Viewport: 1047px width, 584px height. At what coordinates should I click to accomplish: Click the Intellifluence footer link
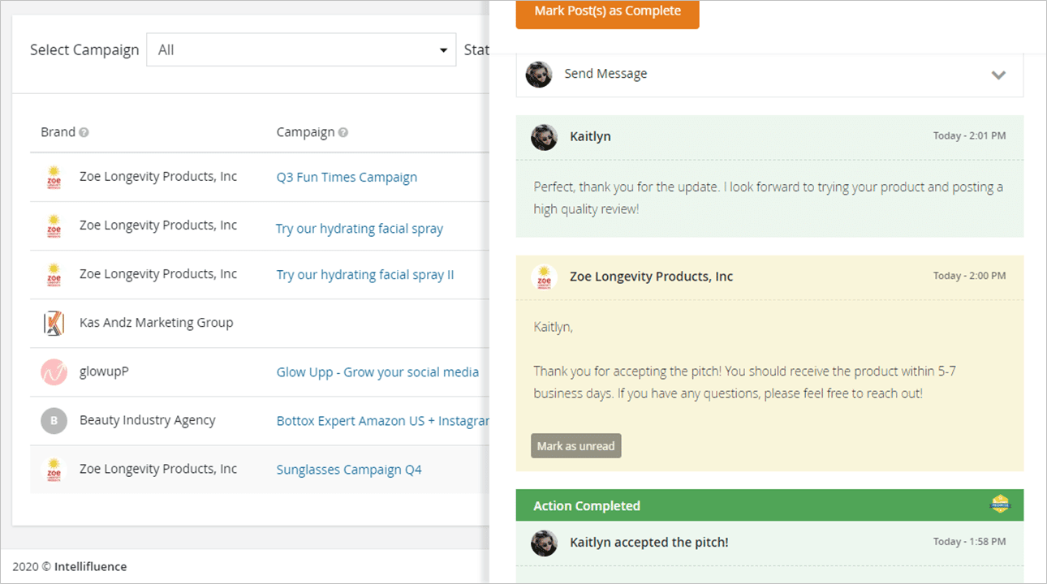(x=90, y=567)
